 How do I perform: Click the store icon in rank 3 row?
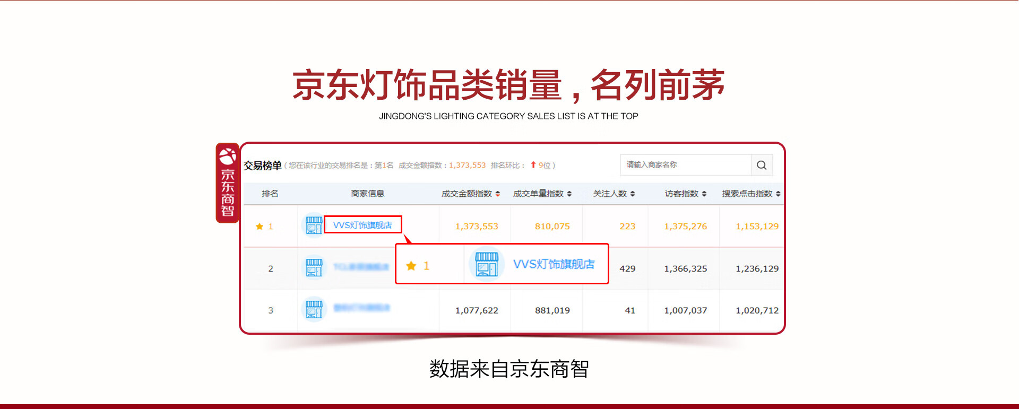pyautogui.click(x=314, y=309)
